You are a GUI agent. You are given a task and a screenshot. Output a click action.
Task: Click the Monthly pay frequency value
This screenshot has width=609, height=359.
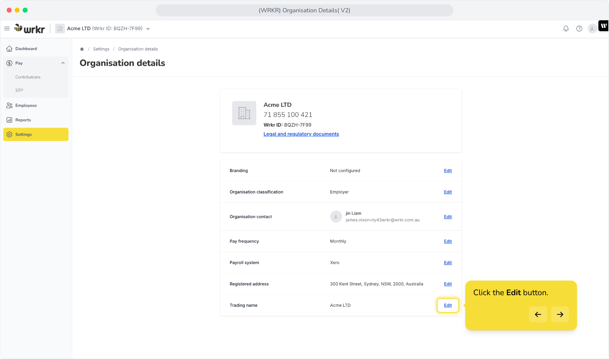(x=338, y=241)
